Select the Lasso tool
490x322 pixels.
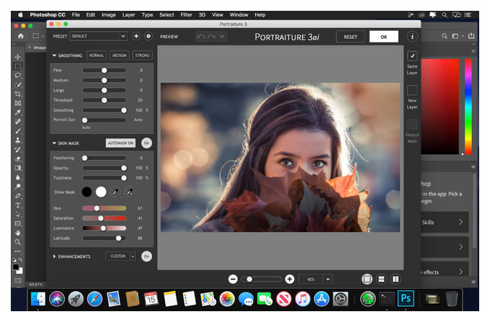pyautogui.click(x=18, y=75)
